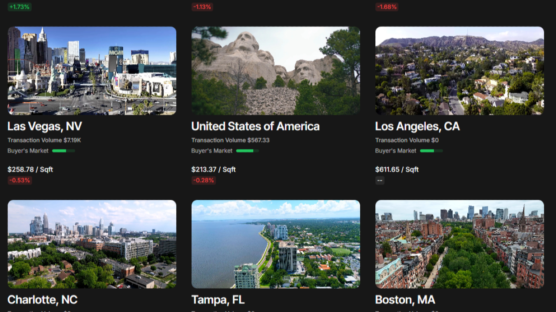This screenshot has width=556, height=312.
Task: Open the Charlotte skyline photo
Action: [92, 244]
